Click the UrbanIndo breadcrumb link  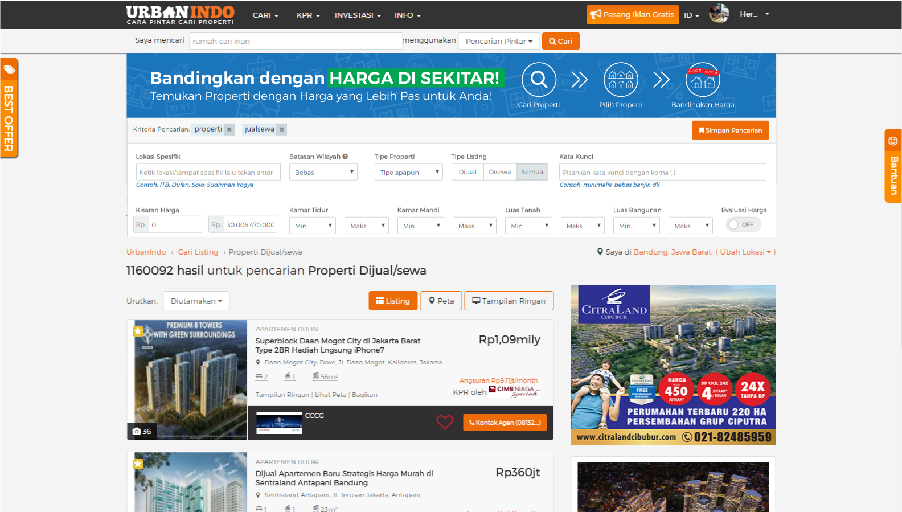tap(146, 252)
